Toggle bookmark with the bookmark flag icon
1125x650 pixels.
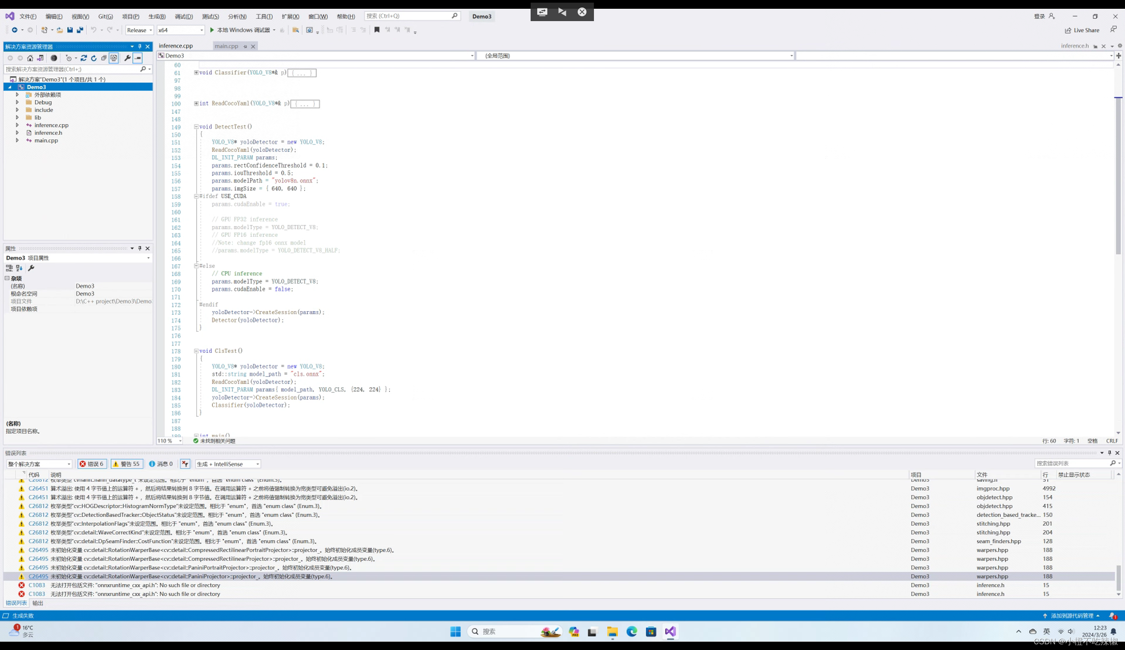click(377, 30)
